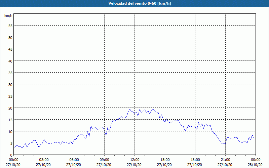Click the 15:00 time label
269x168 pixels.
click(x=165, y=160)
